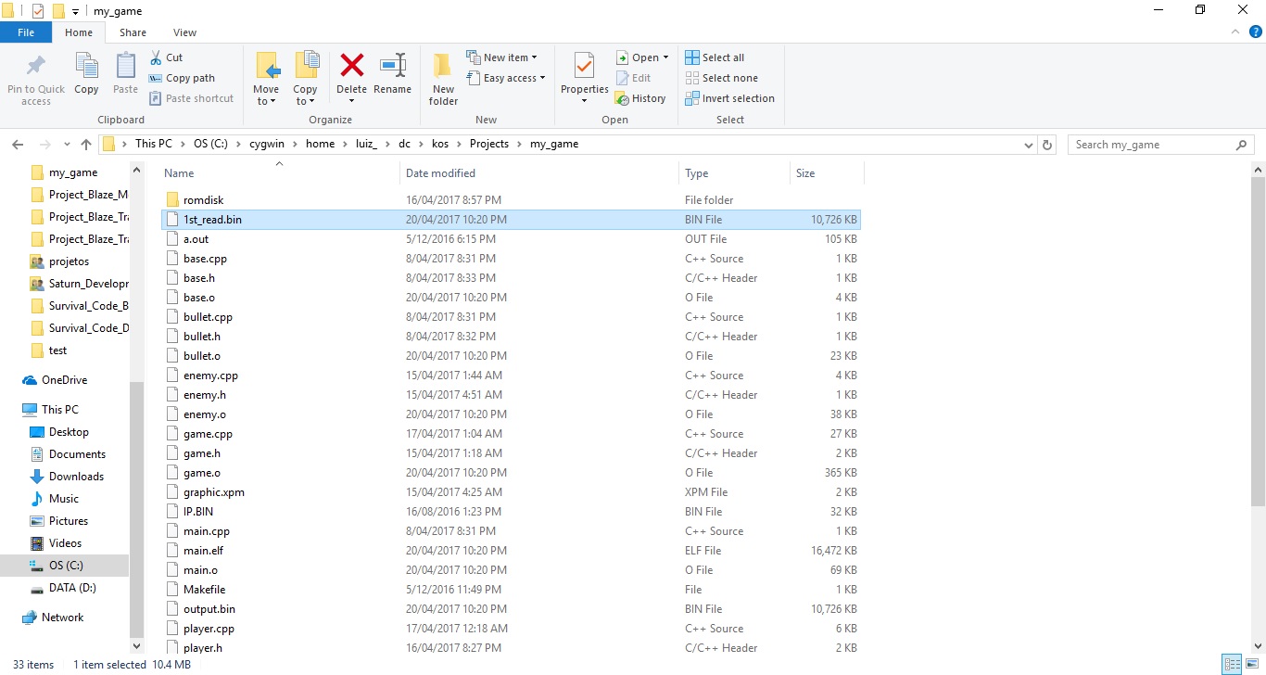Open the recent locations dropdown

pos(68,145)
